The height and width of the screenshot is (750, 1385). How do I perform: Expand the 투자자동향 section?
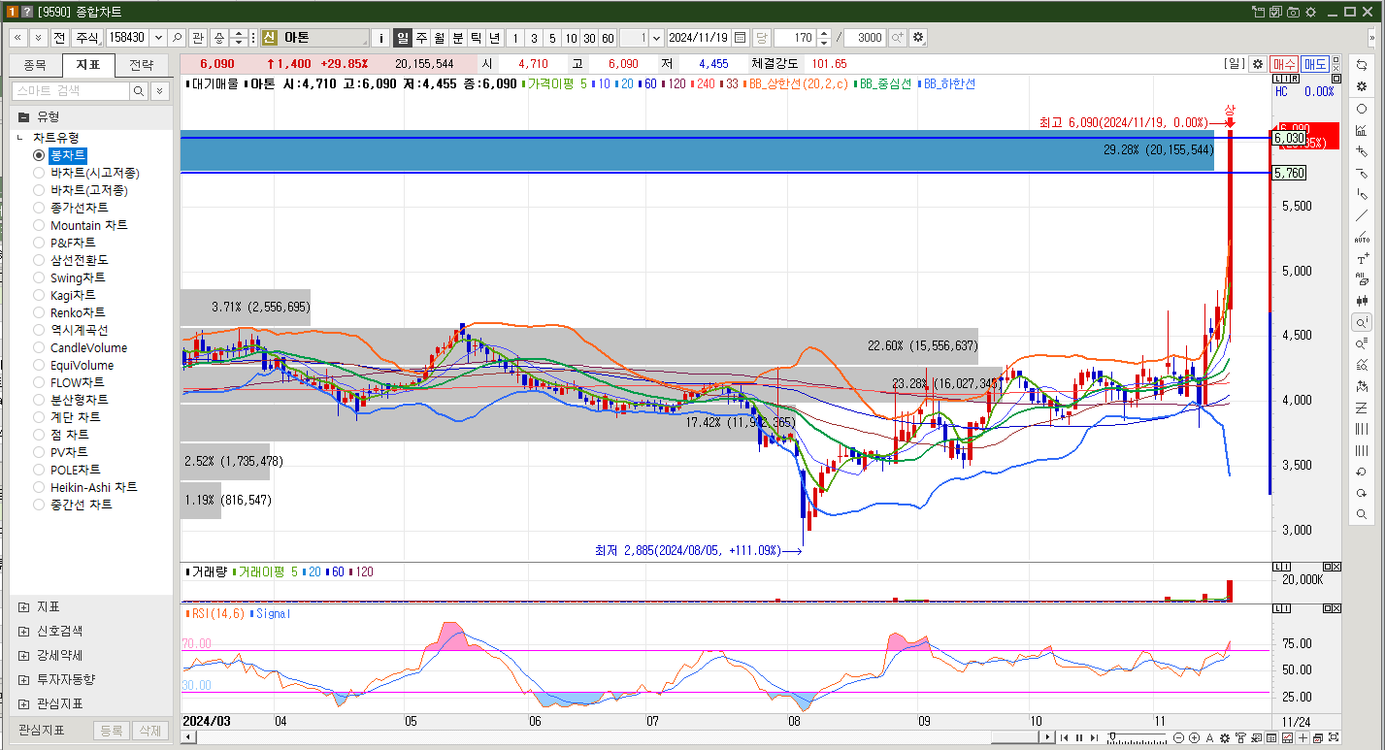pyautogui.click(x=23, y=679)
